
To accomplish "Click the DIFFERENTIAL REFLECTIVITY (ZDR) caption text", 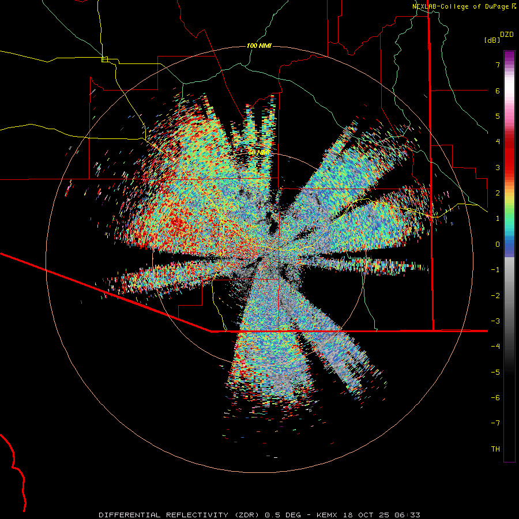I will tap(180, 515).
